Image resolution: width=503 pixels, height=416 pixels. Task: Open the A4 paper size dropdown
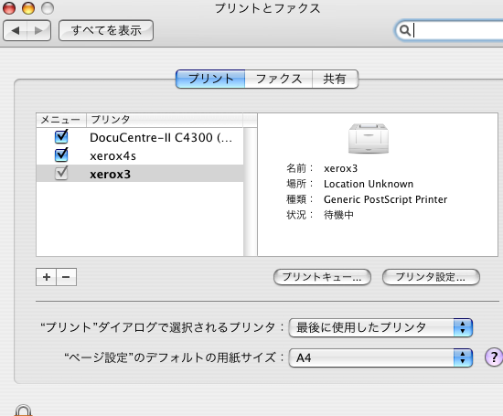380,357
